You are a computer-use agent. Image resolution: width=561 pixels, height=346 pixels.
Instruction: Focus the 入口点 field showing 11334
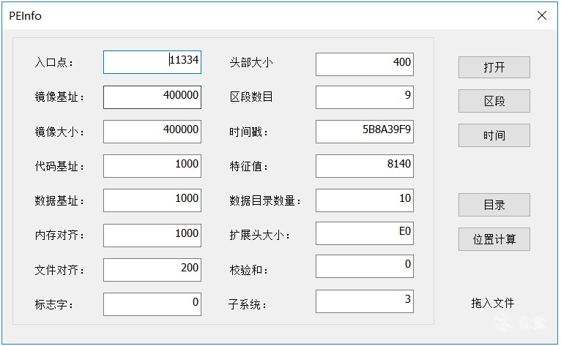pyautogui.click(x=152, y=62)
